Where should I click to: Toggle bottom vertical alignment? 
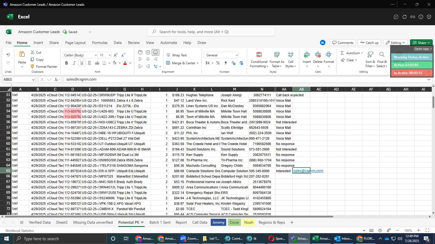(156, 52)
